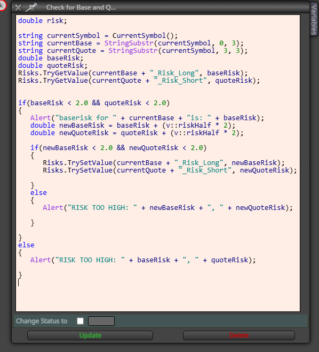This screenshot has height=352, width=319.
Task: Click 'double newBaseRisk' assignment line
Action: (x=133, y=126)
